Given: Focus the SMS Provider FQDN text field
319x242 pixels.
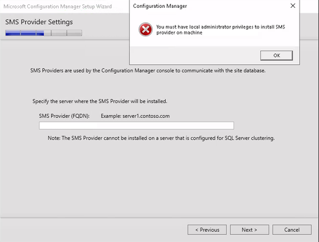Looking at the screenshot, I should pyautogui.click(x=137, y=125).
